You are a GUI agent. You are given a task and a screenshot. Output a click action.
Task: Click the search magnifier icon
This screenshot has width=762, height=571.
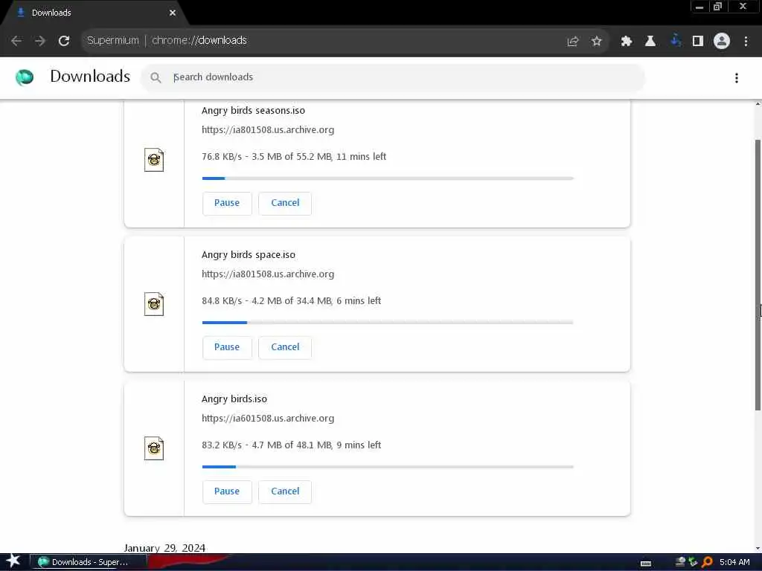coord(156,77)
